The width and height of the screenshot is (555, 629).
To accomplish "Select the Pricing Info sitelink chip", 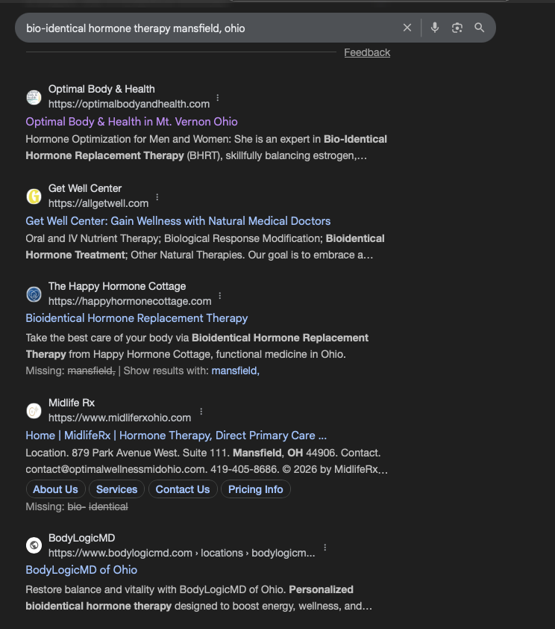I will [256, 489].
